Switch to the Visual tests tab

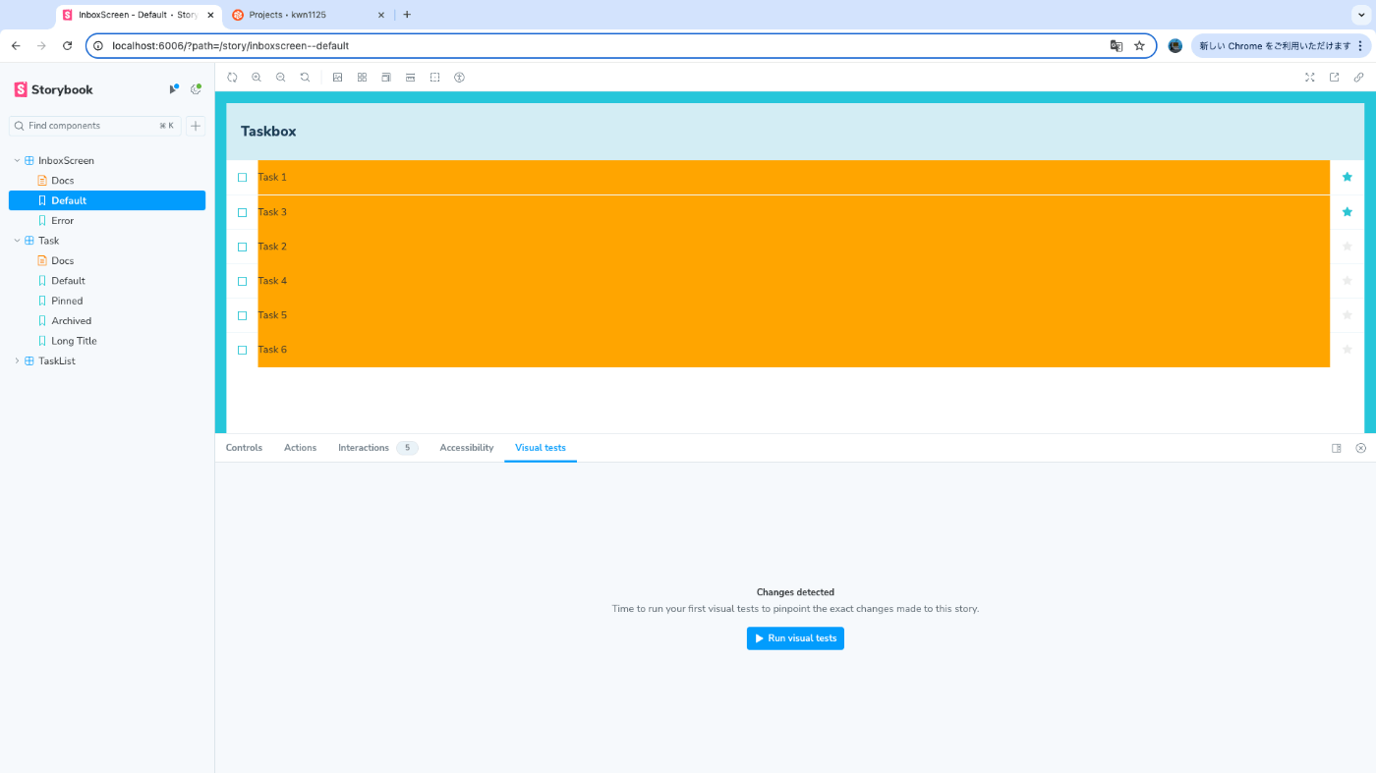pos(541,448)
